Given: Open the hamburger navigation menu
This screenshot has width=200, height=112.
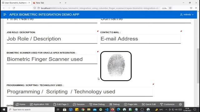Looking at the screenshot, I should coord(5,15).
